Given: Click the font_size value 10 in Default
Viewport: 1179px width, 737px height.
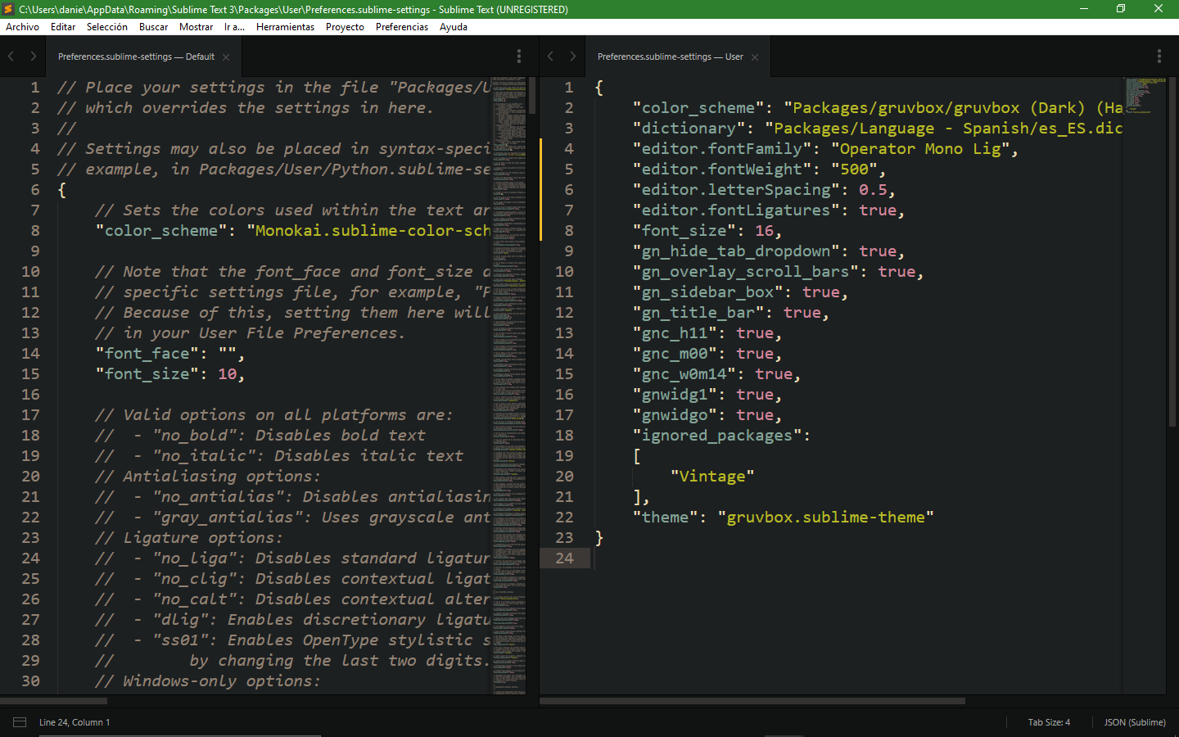Looking at the screenshot, I should pos(227,374).
